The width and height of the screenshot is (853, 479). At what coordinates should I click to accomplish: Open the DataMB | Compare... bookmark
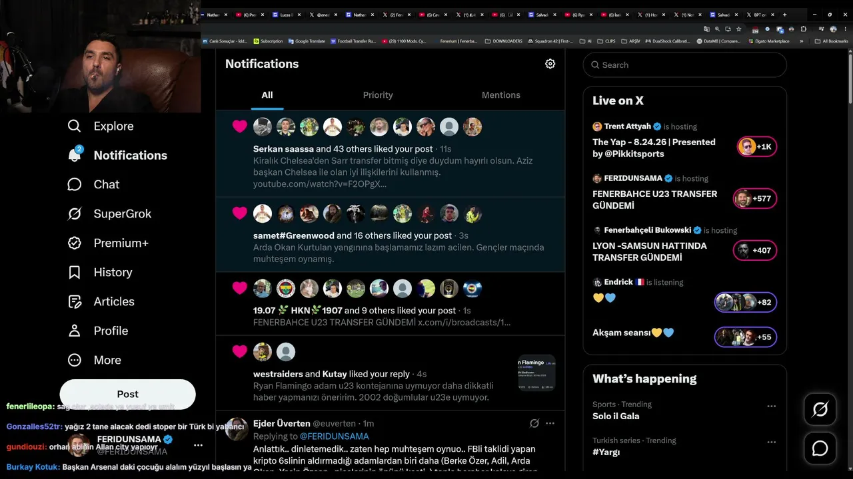coord(718,41)
